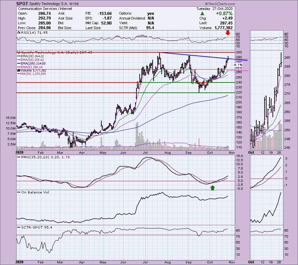
Task: Click the StockCharts.com watermark text
Action: pyautogui.click(x=220, y=4)
